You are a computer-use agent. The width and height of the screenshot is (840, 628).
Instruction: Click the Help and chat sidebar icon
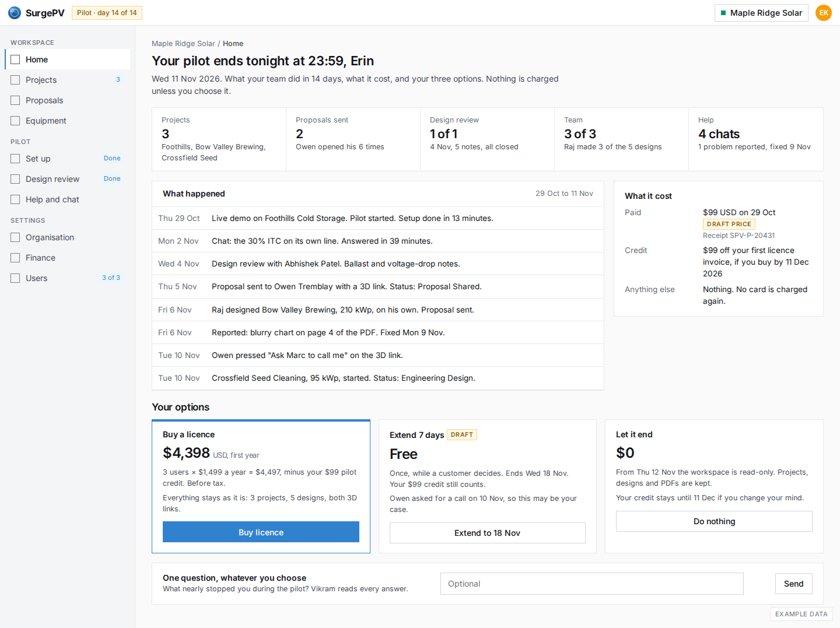click(x=15, y=199)
